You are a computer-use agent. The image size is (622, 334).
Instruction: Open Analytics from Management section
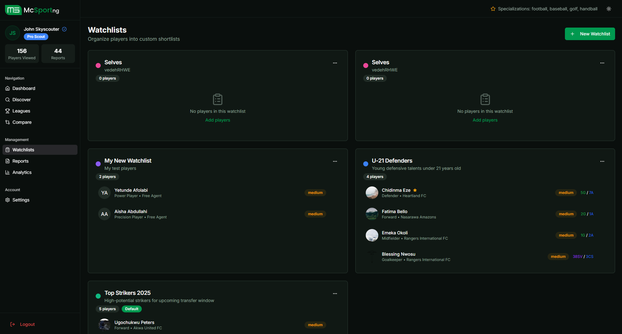(22, 172)
